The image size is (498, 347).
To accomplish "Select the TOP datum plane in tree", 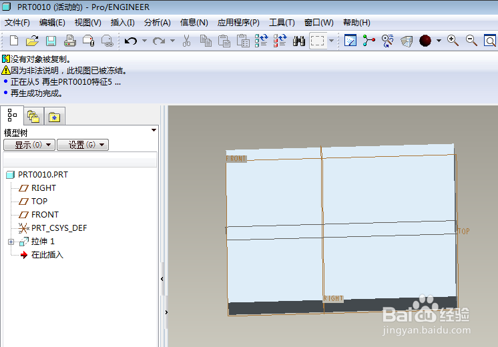I will (39, 202).
